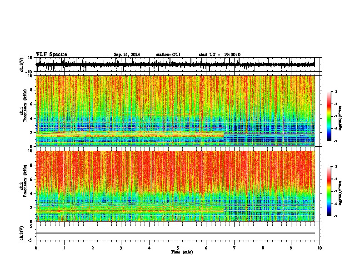Click the '4' kHz tick on ch.1 axis
The image size is (360, 278).
click(31, 119)
